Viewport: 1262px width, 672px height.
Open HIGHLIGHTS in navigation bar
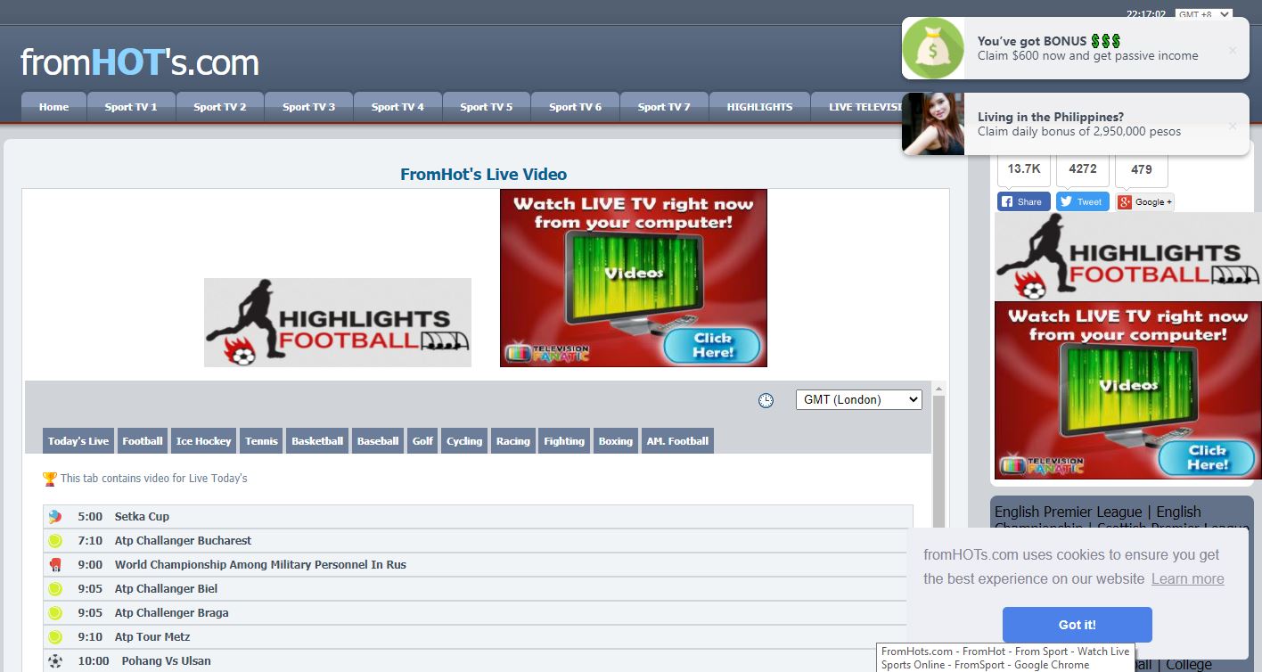pyautogui.click(x=759, y=107)
